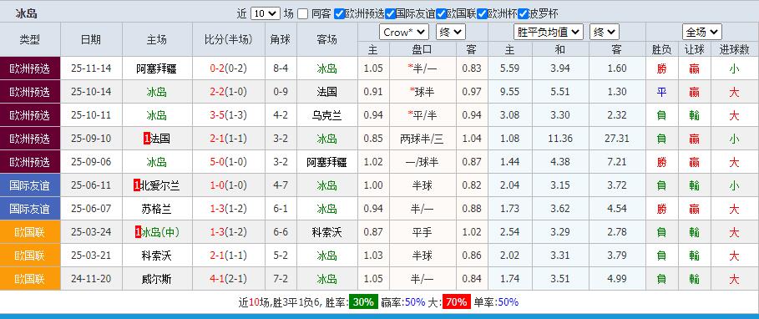Click the 1-3(1-2) score against 苏格兰
Image resolution: width=759 pixels, height=319 pixels.
pyautogui.click(x=229, y=209)
